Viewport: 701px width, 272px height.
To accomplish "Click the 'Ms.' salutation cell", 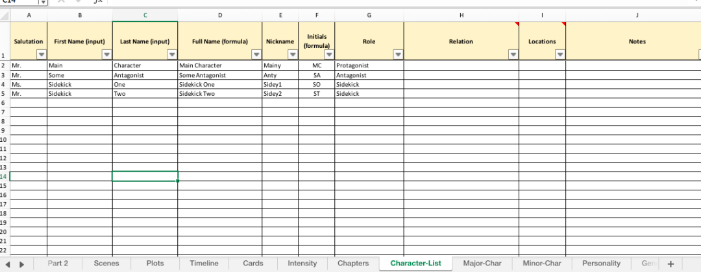I will 29,84.
